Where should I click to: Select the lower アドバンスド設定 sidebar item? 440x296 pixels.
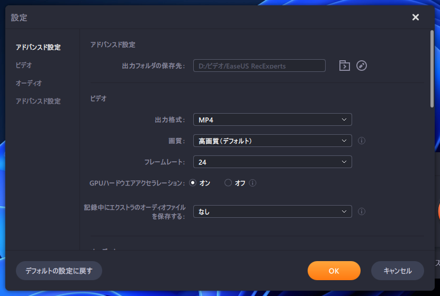pos(38,101)
